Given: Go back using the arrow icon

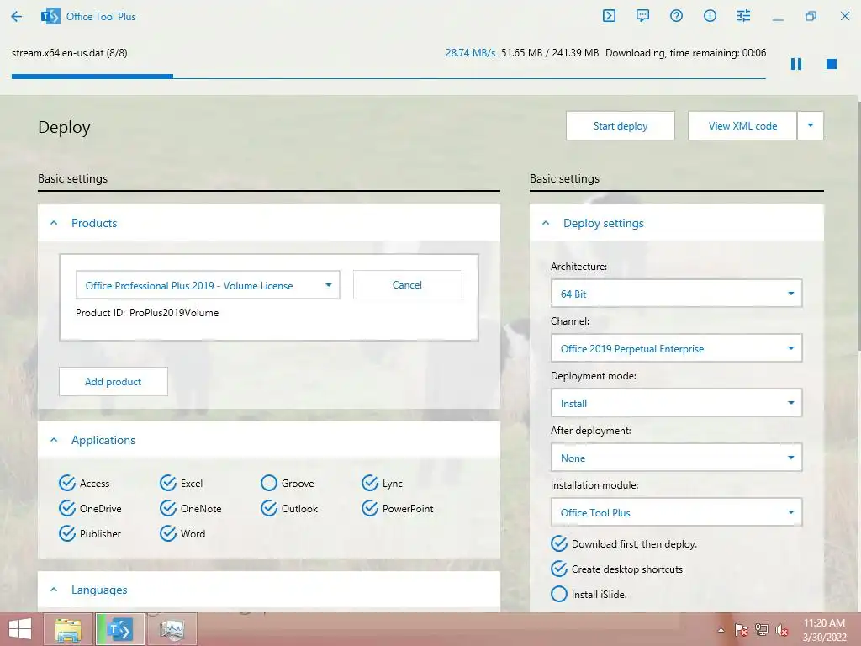Looking at the screenshot, I should pyautogui.click(x=17, y=17).
